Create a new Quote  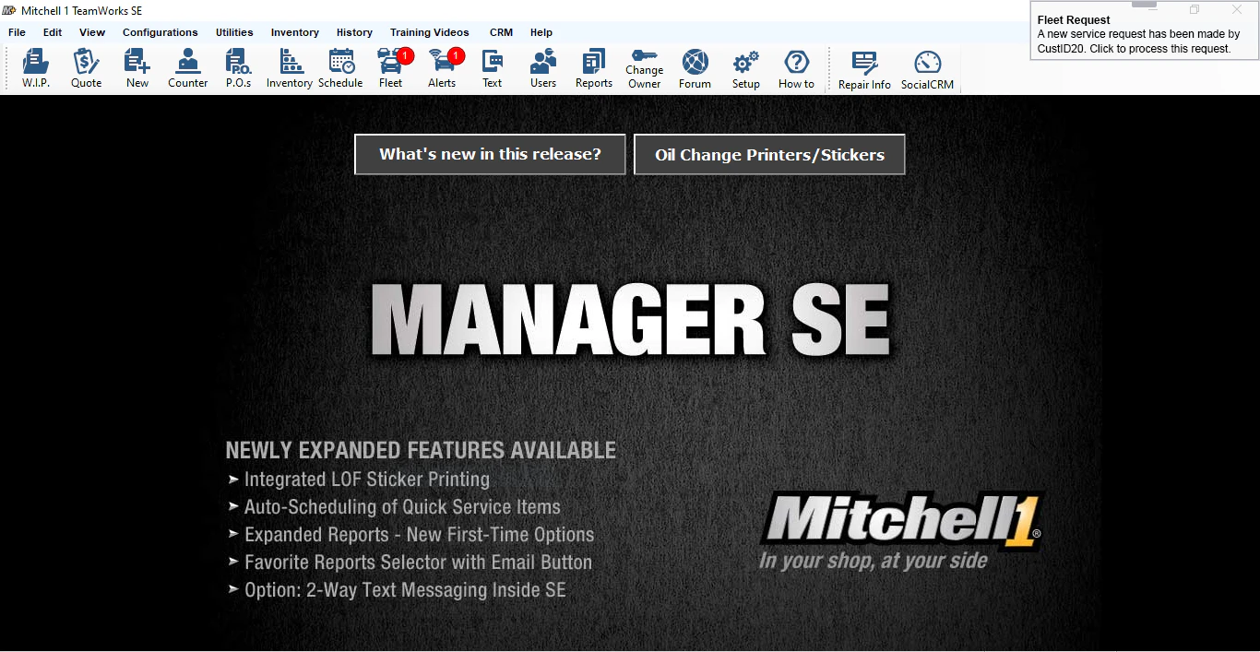point(87,69)
